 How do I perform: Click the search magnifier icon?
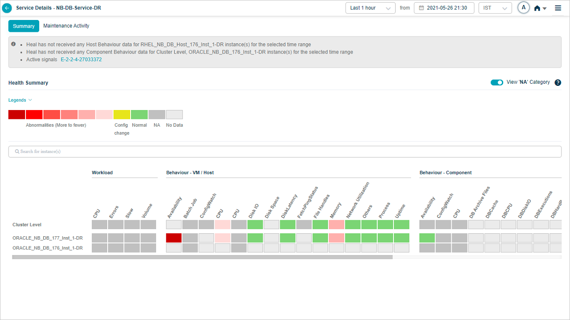tap(17, 152)
